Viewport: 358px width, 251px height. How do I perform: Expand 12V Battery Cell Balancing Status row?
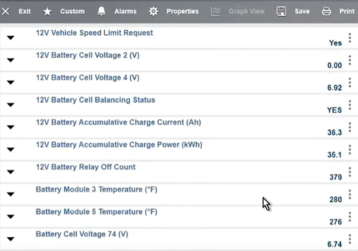tap(11, 105)
